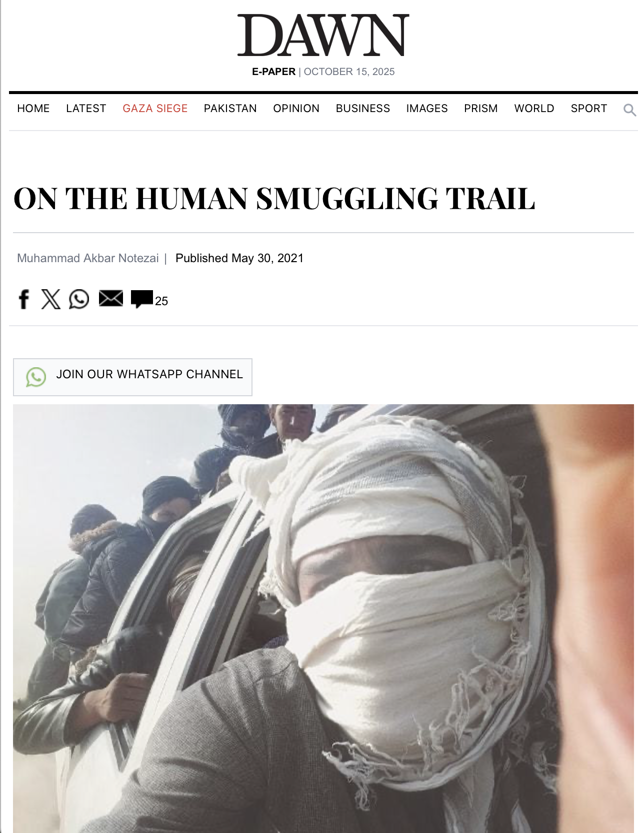Email this article envelope icon
This screenshot has height=833, width=642.
click(111, 299)
